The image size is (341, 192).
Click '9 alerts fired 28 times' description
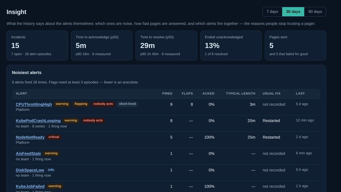(x=75, y=82)
